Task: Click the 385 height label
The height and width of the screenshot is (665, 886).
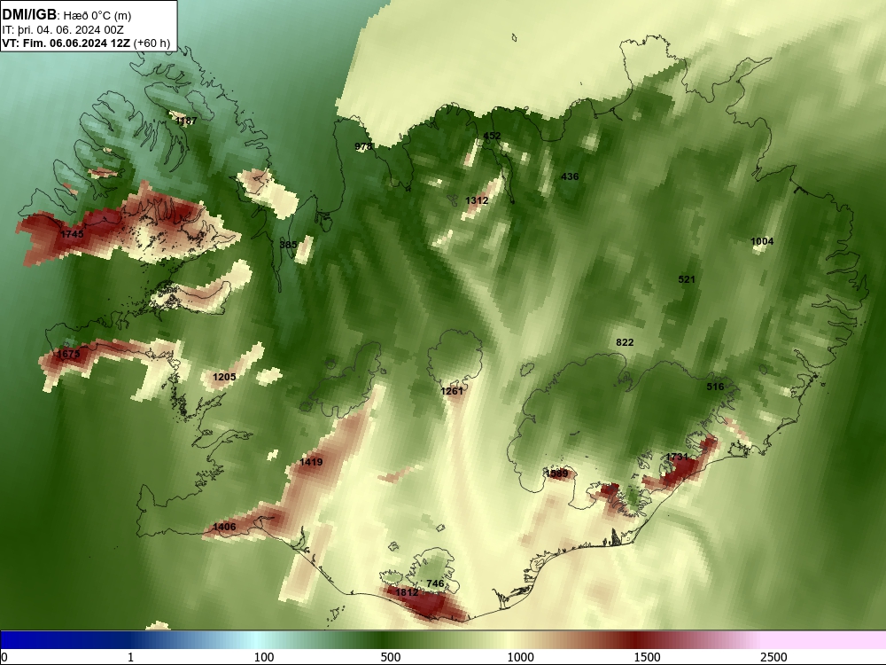Action: 288,245
